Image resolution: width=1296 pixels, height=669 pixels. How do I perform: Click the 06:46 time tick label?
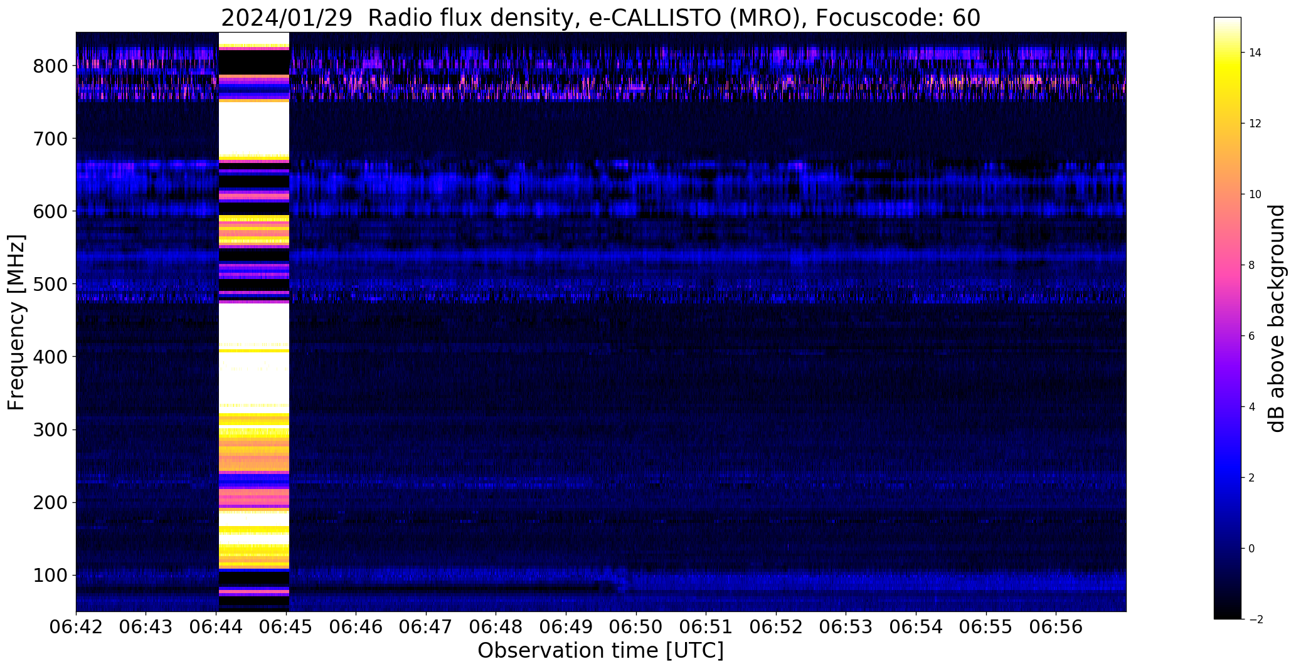(356, 627)
